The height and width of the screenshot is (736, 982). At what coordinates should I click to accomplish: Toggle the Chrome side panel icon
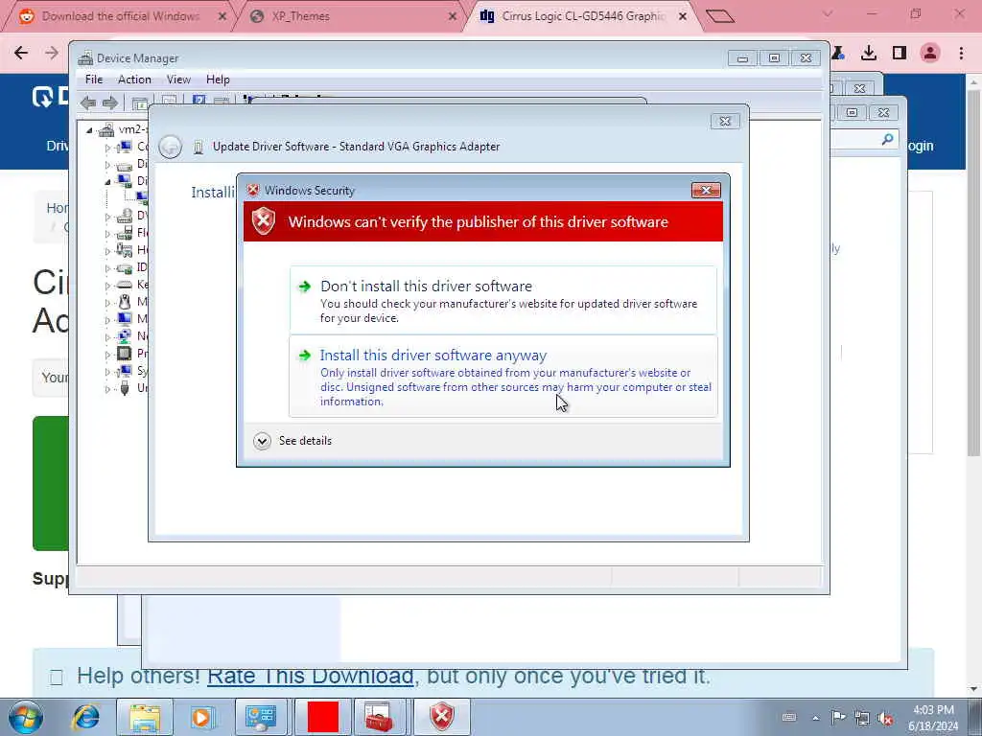click(900, 54)
